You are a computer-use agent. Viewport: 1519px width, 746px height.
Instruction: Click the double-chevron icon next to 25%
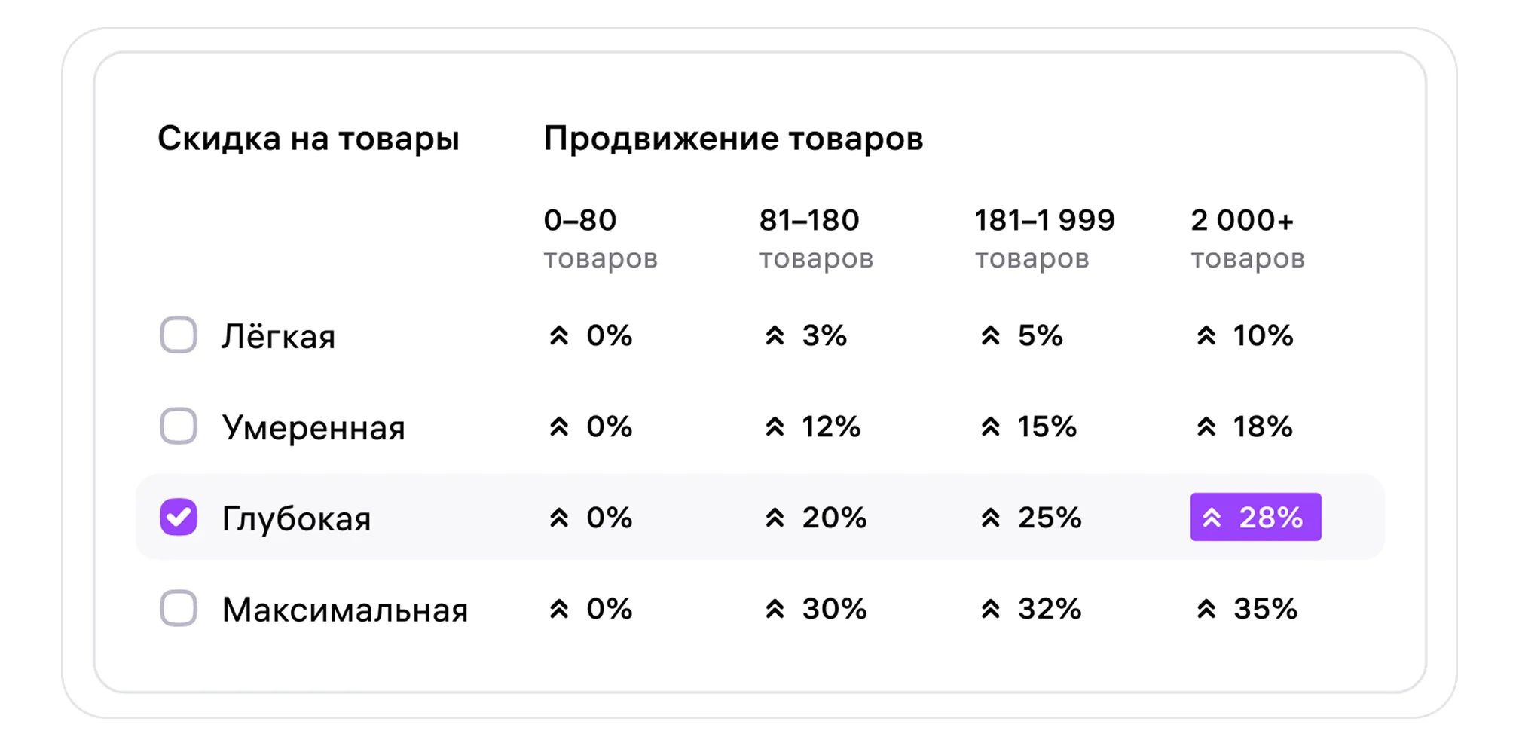[x=990, y=518]
